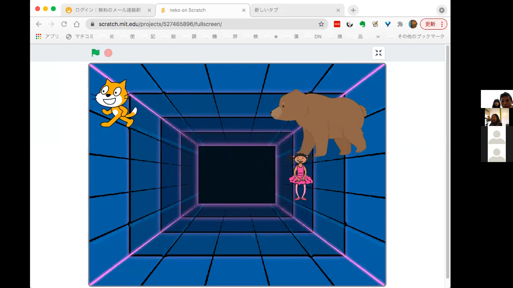Image resolution: width=513 pixels, height=288 pixels.
Task: Open the soccer ball extension icon
Action: [350, 24]
